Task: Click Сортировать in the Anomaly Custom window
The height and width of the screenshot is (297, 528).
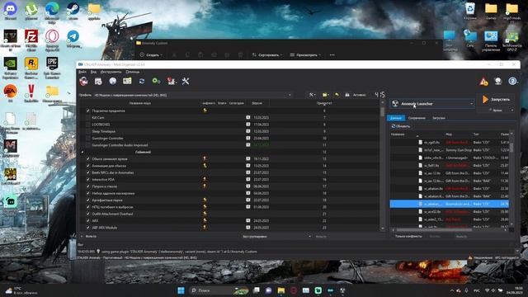Action: [267, 55]
